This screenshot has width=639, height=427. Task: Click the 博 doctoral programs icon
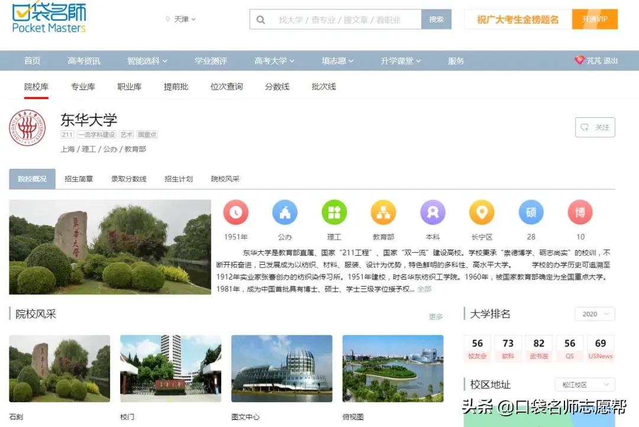pos(579,213)
